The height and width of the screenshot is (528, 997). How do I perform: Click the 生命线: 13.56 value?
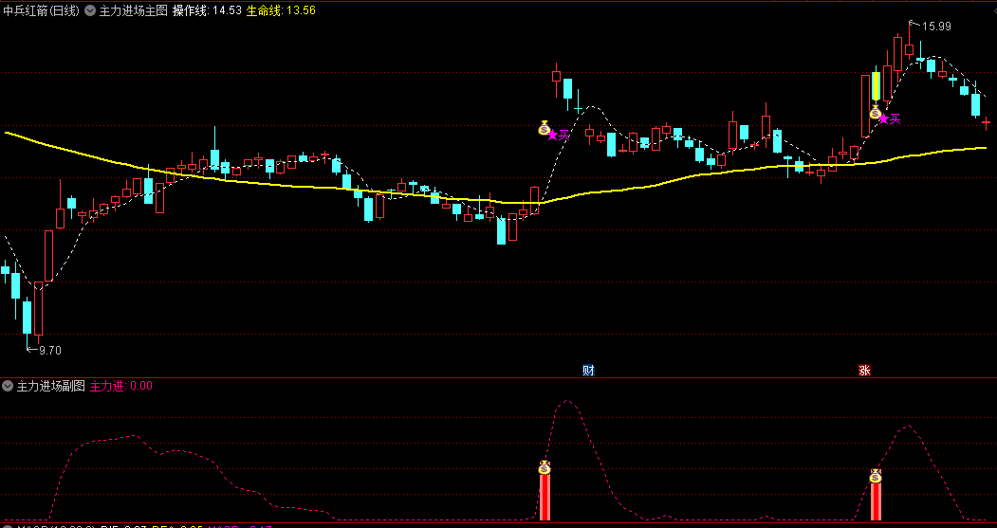(281, 10)
